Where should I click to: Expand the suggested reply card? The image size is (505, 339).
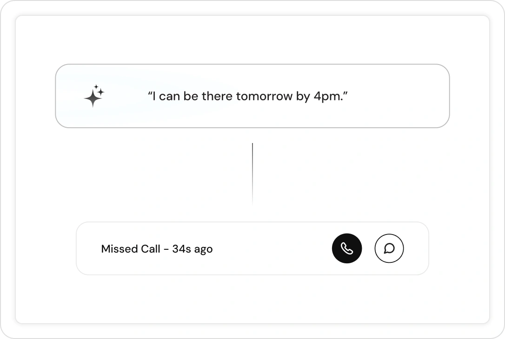coord(252,96)
